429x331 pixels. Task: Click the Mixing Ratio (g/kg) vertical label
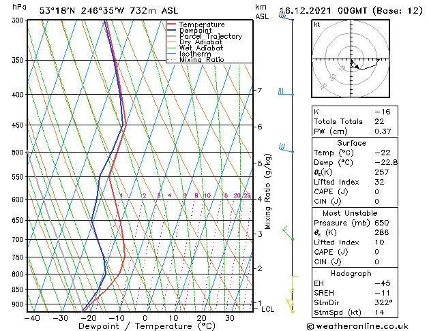[267, 191]
